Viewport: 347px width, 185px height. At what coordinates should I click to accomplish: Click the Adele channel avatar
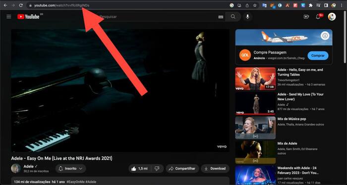(x=16, y=169)
